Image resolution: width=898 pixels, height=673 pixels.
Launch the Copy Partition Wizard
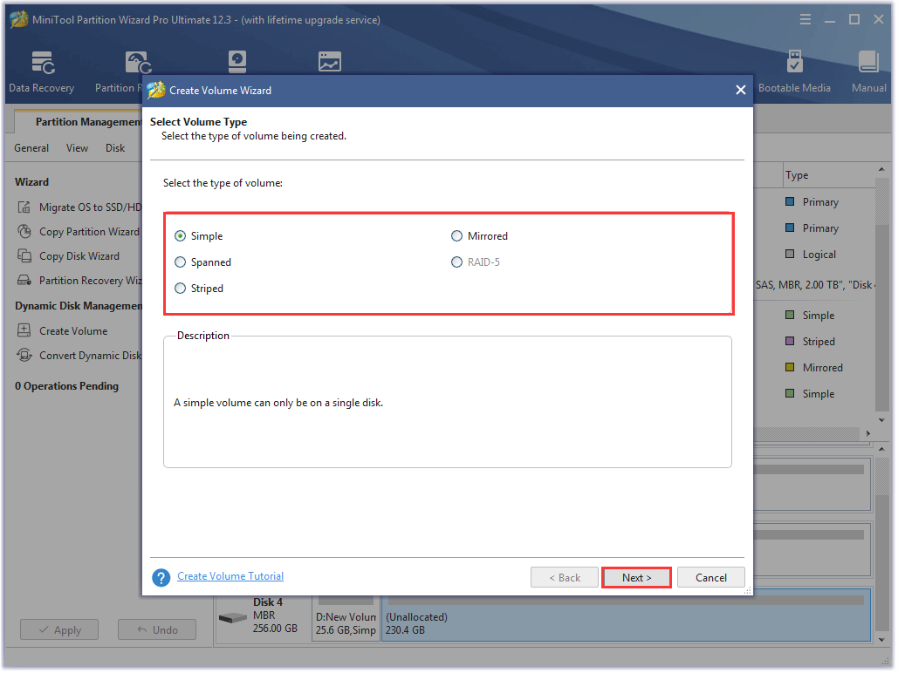79,232
